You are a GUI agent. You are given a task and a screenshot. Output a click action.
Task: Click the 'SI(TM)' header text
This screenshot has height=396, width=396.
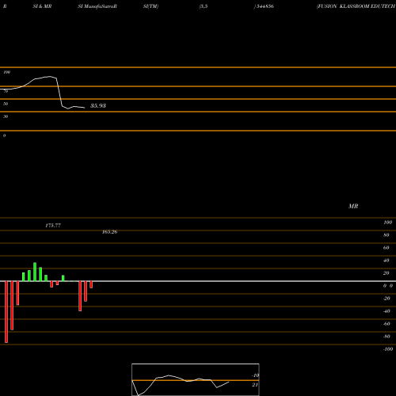[x=150, y=6]
